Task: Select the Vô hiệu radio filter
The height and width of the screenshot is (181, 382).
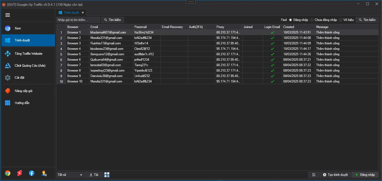Action: pos(340,20)
